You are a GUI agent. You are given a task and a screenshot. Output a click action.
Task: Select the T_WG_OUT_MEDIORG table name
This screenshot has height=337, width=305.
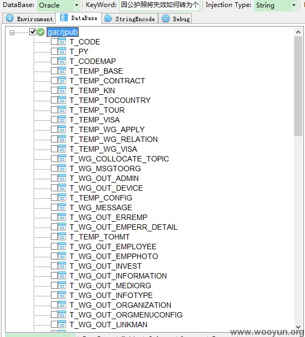pos(111,286)
